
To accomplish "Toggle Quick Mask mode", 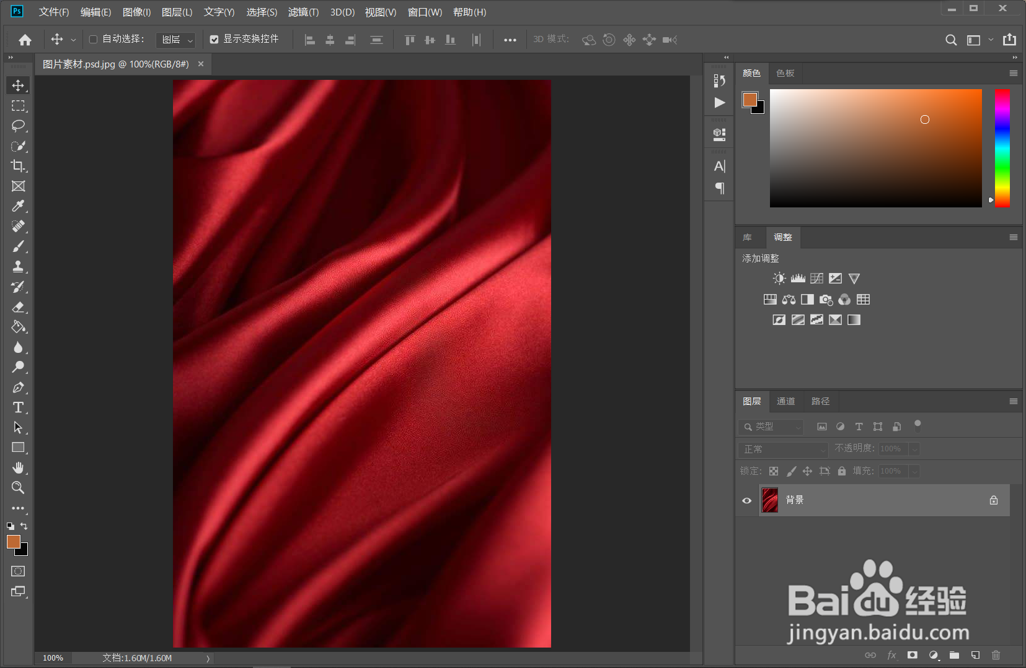I will pyautogui.click(x=18, y=571).
